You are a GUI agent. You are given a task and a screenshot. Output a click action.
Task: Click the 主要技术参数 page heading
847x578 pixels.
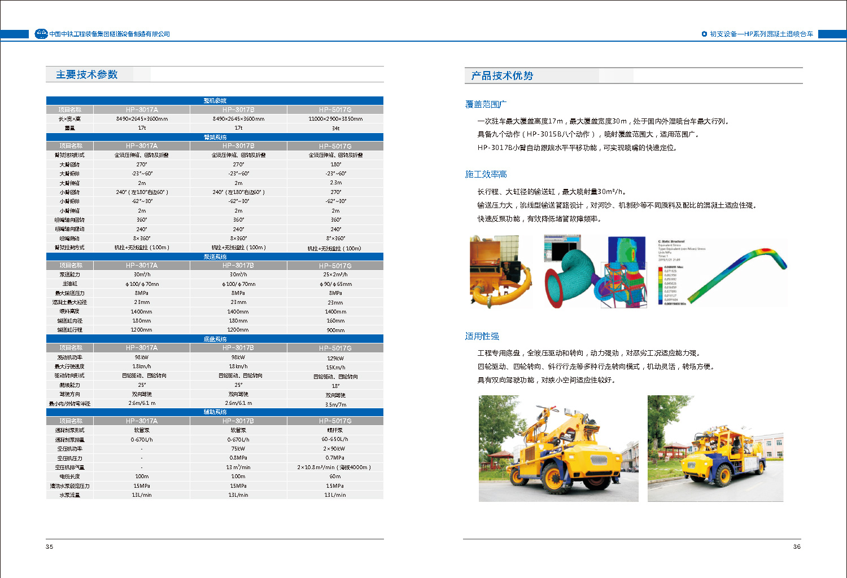[x=87, y=74]
